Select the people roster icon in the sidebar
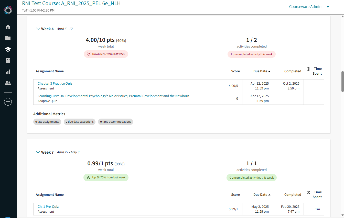This screenshot has width=344, height=218. coord(8,83)
